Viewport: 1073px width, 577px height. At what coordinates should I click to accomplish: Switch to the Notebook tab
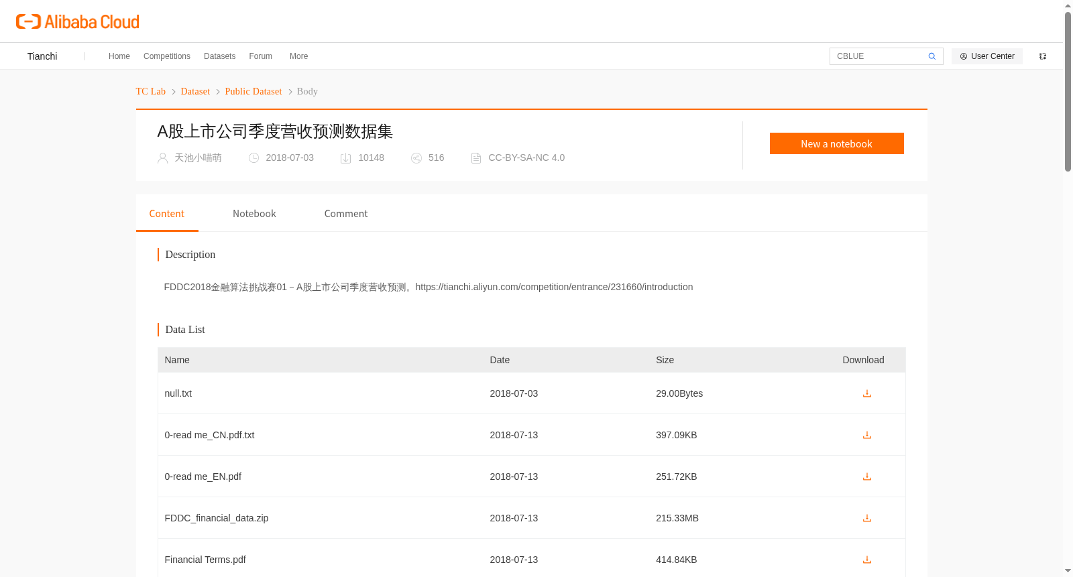coord(254,214)
